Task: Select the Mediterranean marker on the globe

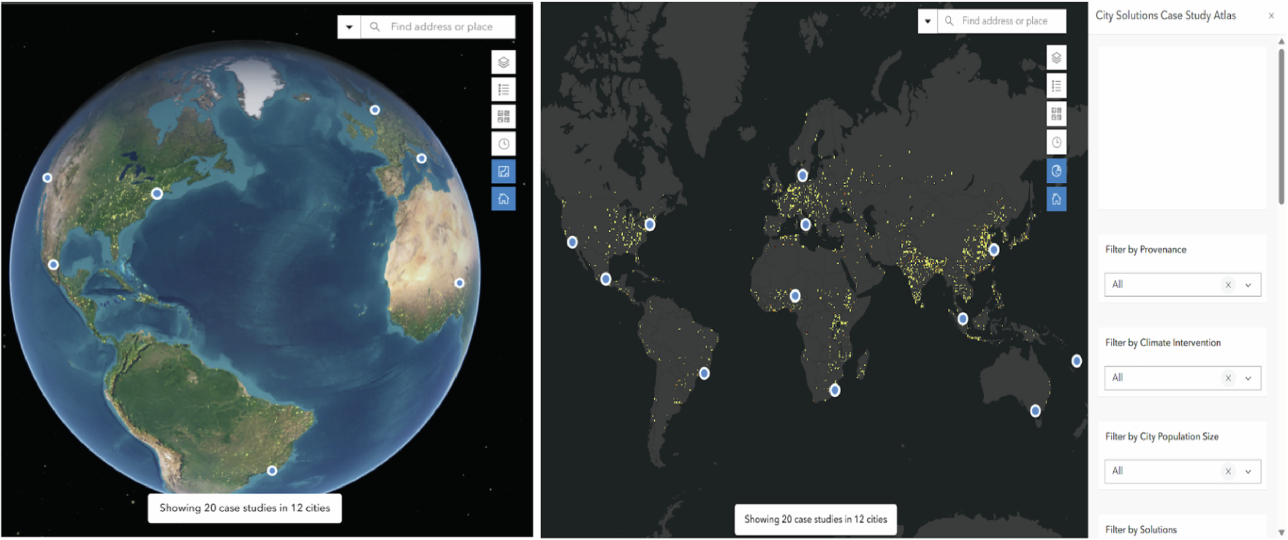Action: pos(421,158)
